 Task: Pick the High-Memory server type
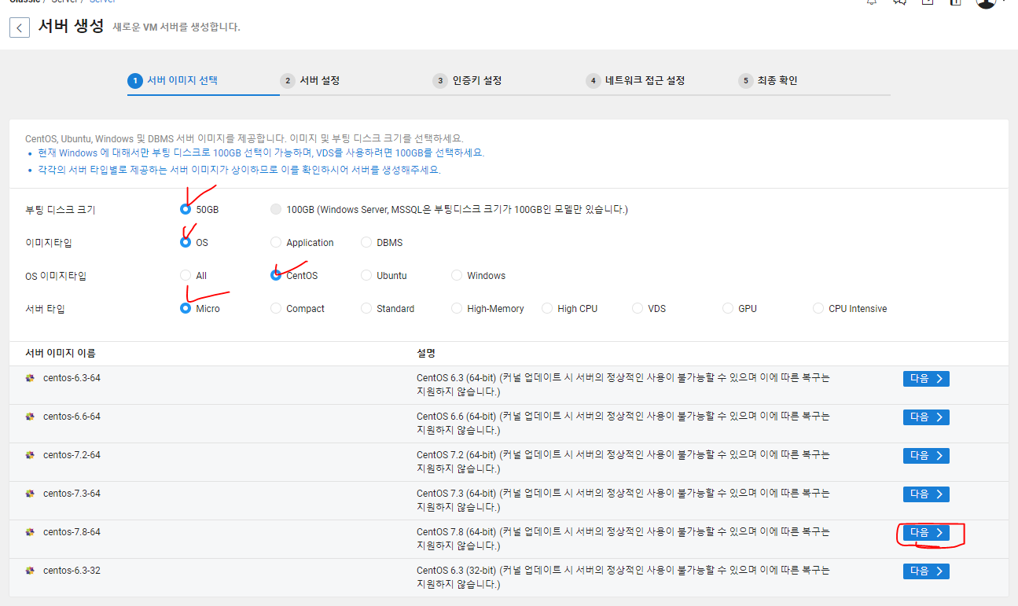click(x=456, y=308)
